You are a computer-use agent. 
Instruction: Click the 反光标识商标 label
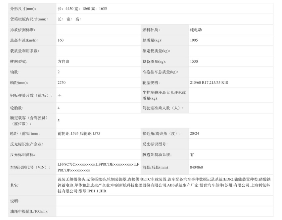[23, 155]
